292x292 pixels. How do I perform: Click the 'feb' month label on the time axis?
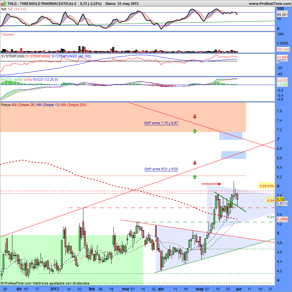(x=91, y=289)
